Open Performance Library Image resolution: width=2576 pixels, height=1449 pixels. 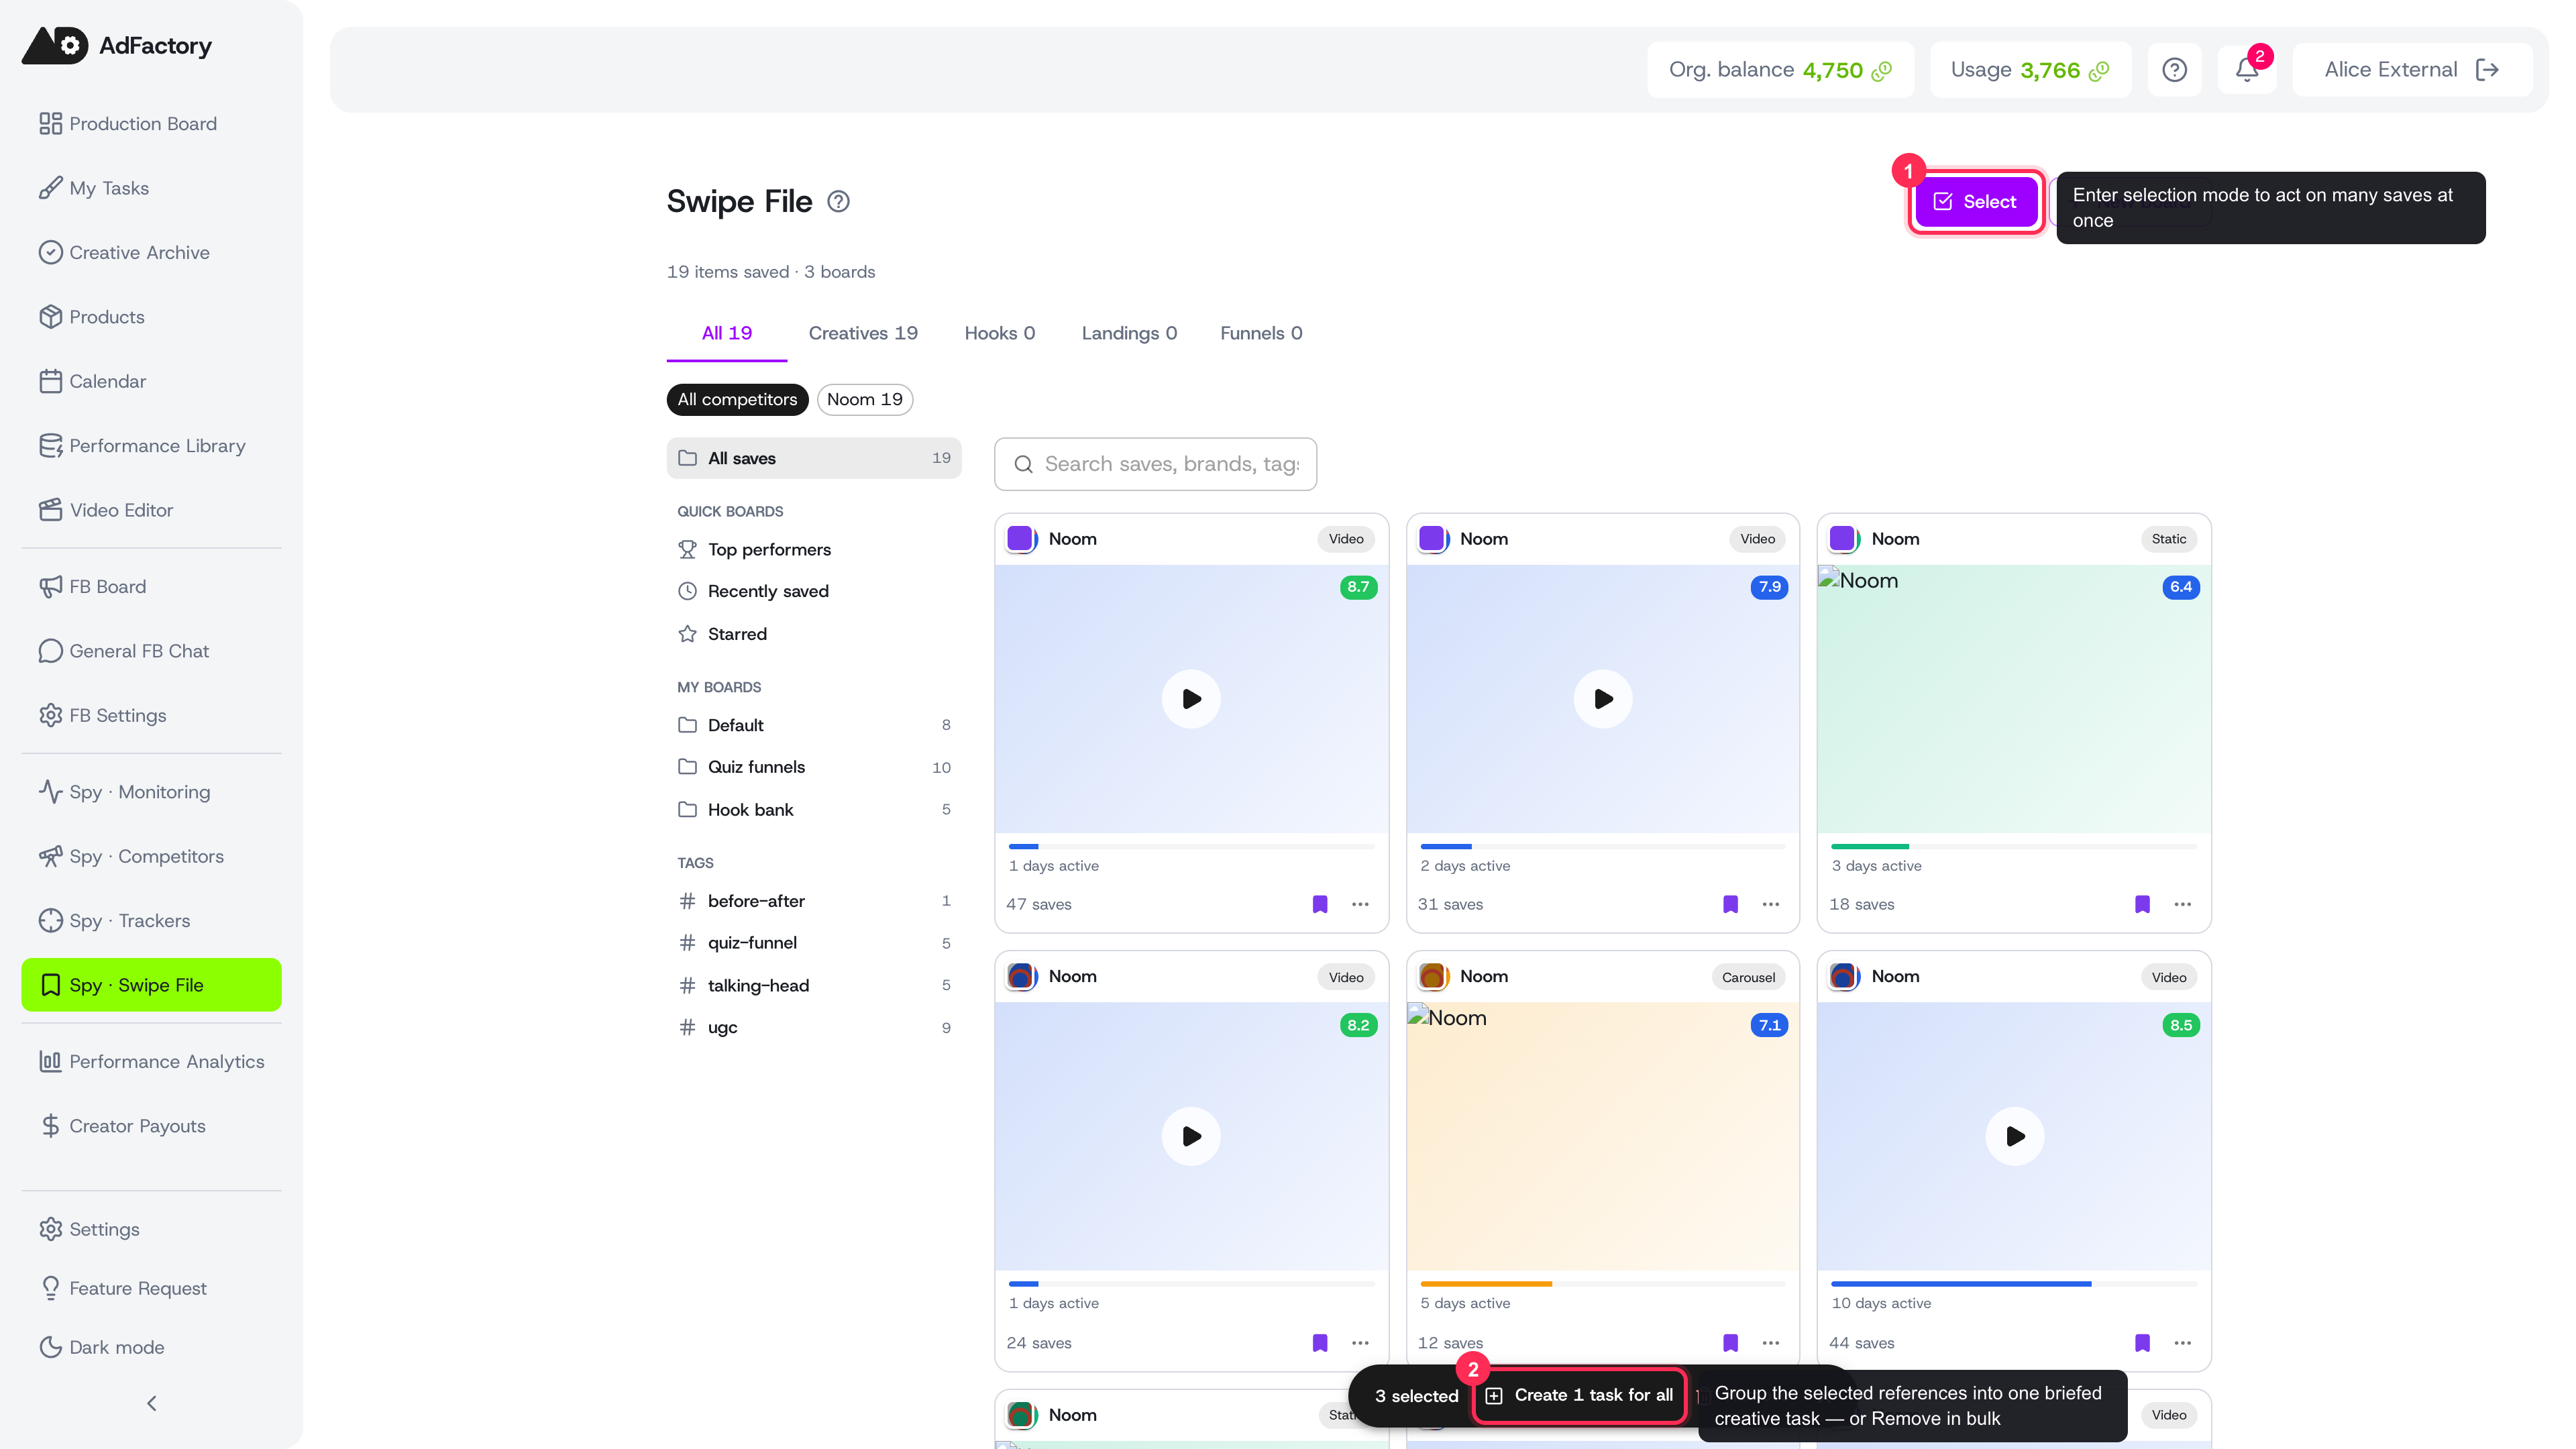(x=151, y=446)
